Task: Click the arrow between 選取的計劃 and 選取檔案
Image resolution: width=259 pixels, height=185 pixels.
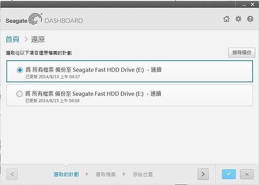Action: pos(87,175)
